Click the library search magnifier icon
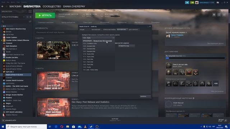 [3, 21]
